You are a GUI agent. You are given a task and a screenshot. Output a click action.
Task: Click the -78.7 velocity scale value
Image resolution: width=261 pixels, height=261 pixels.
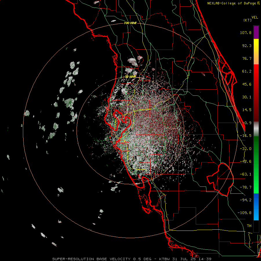246,187
